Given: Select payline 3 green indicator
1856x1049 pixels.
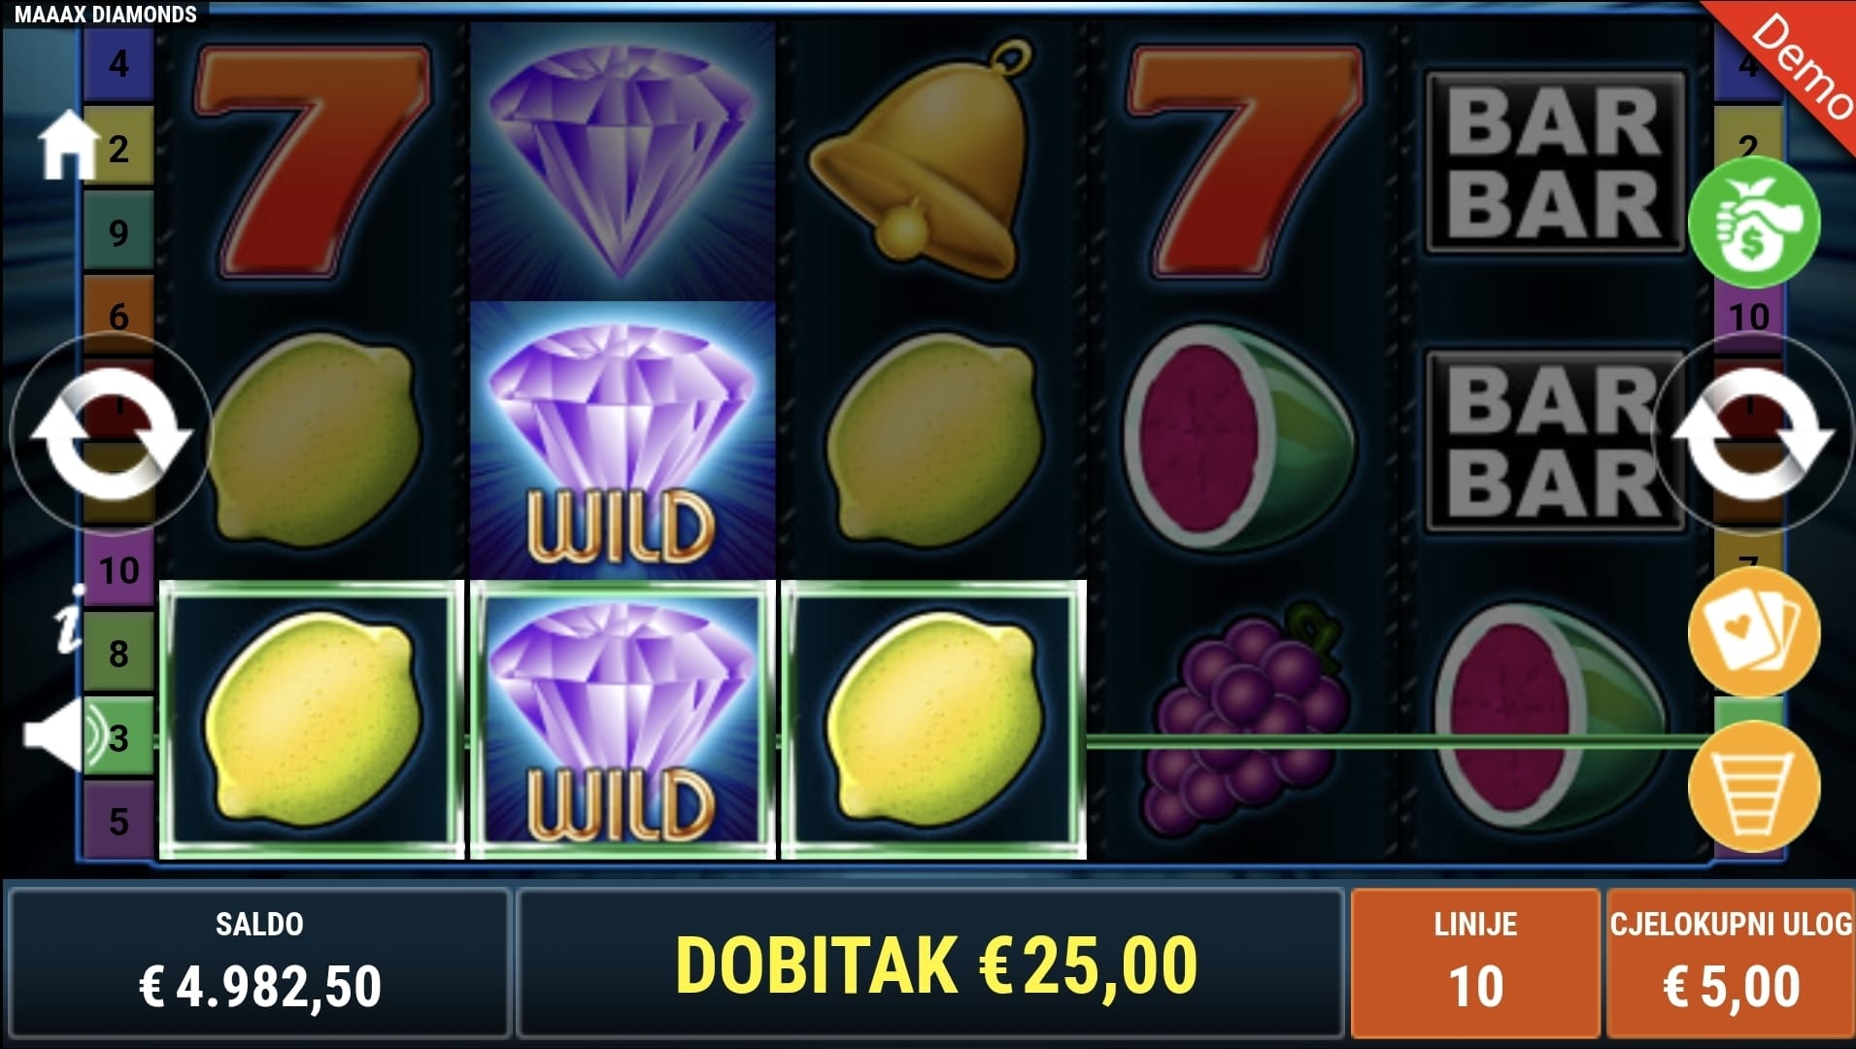Looking at the screenshot, I should (x=118, y=736).
